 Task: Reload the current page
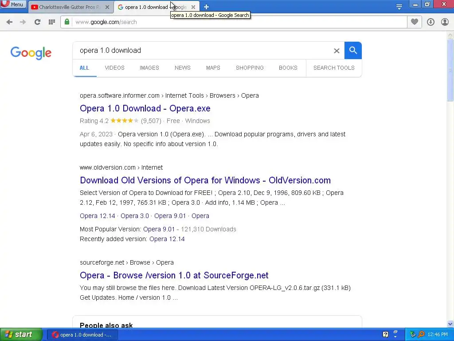pos(37,22)
